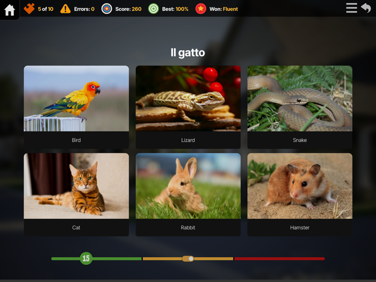Screen dimensions: 376x282
Task: Click the Hamster label
Action: point(300,228)
